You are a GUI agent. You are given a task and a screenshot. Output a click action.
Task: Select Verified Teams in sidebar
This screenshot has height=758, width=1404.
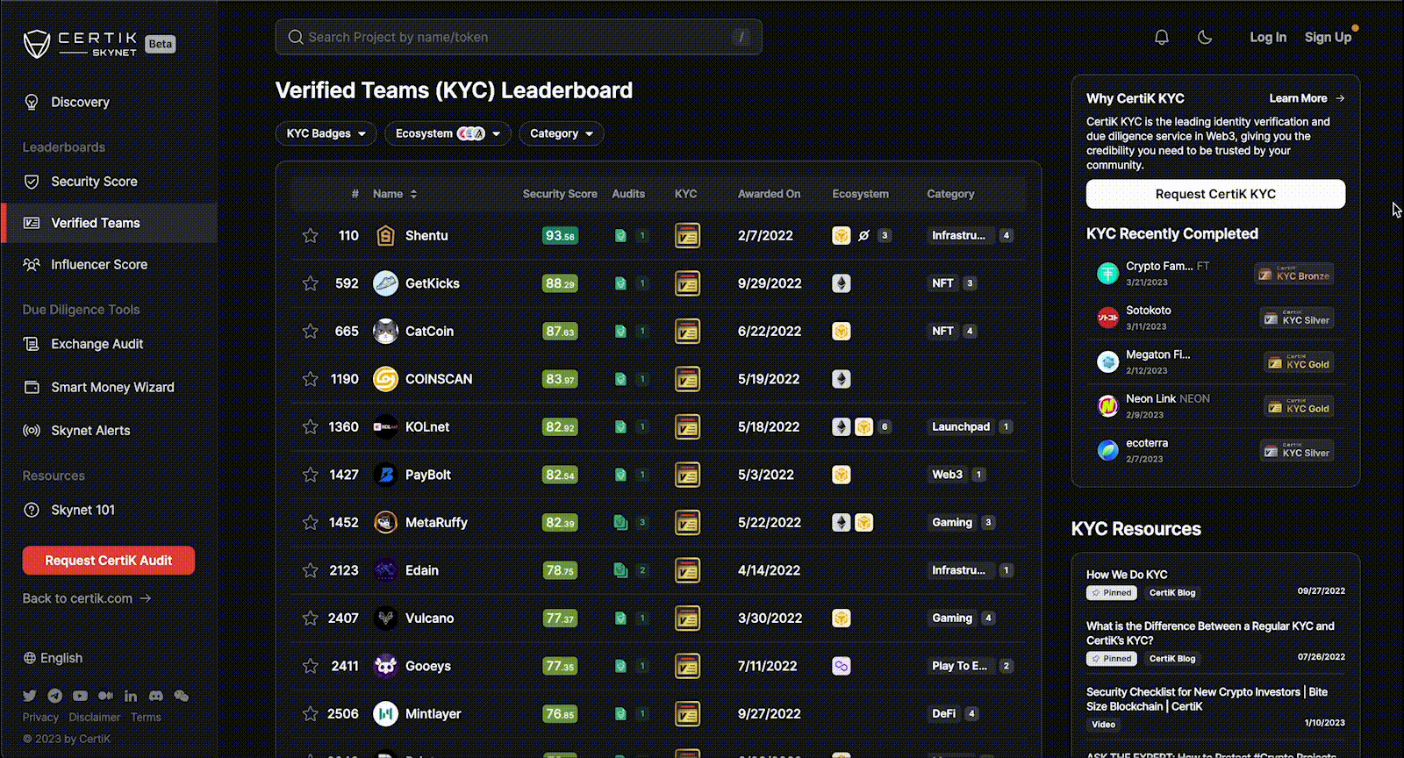(109, 223)
